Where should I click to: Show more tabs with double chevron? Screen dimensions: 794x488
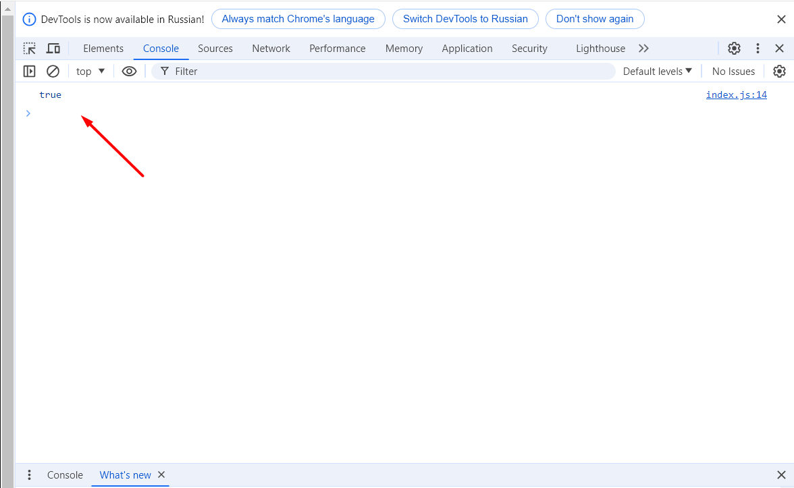643,49
